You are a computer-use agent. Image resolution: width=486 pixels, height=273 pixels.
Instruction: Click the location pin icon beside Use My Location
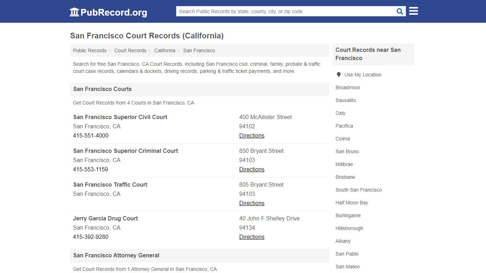coord(339,75)
